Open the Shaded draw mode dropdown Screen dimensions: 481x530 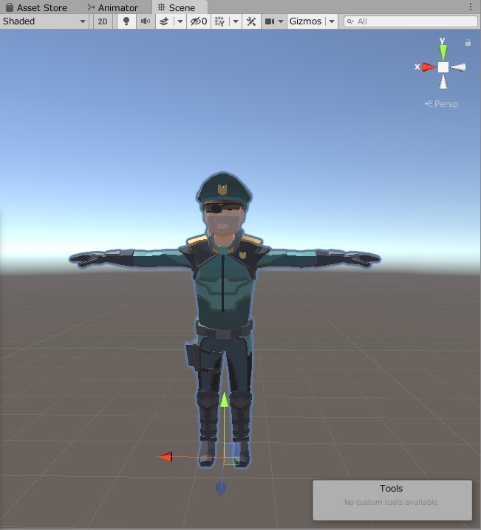(x=44, y=21)
